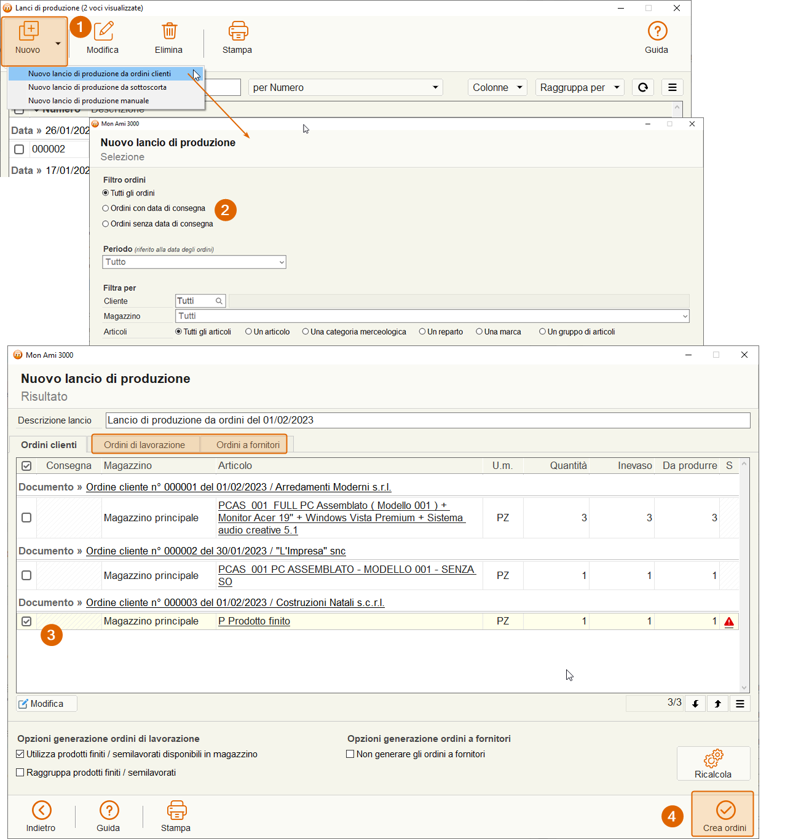The width and height of the screenshot is (785, 839).
Task: Click red warning icon on Prodotto finito row
Action: point(729,621)
